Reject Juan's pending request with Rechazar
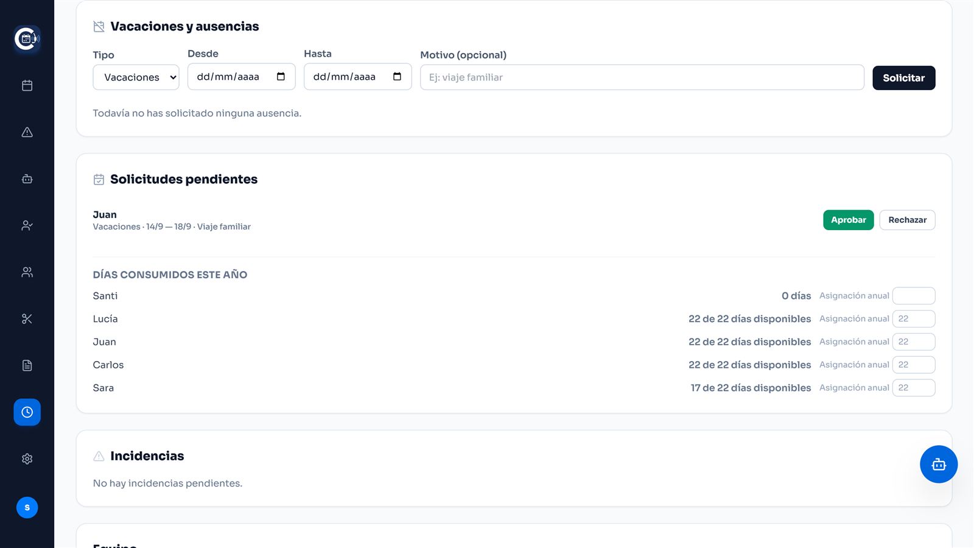Viewport: 974px width, 548px height. click(907, 220)
